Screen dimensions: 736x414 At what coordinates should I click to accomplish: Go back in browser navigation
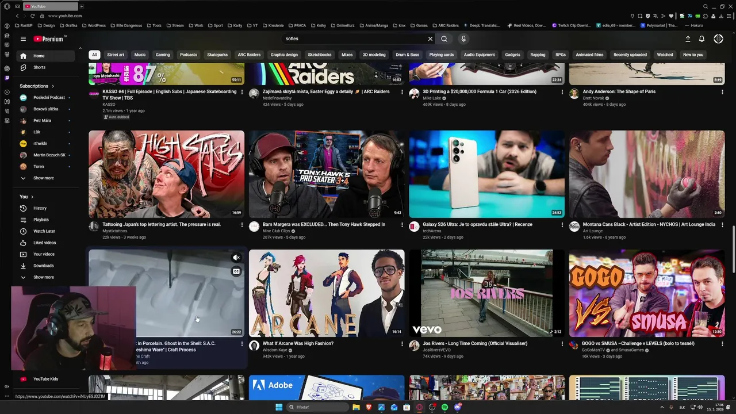pos(16,16)
